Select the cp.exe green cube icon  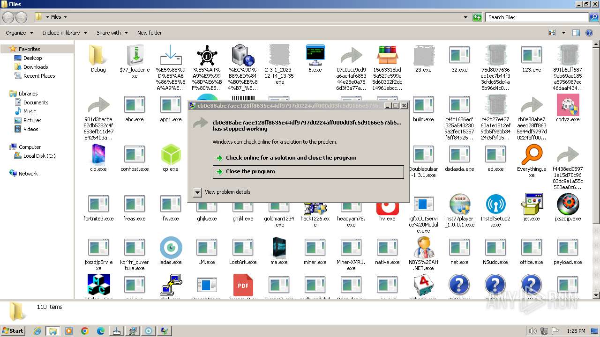point(171,154)
